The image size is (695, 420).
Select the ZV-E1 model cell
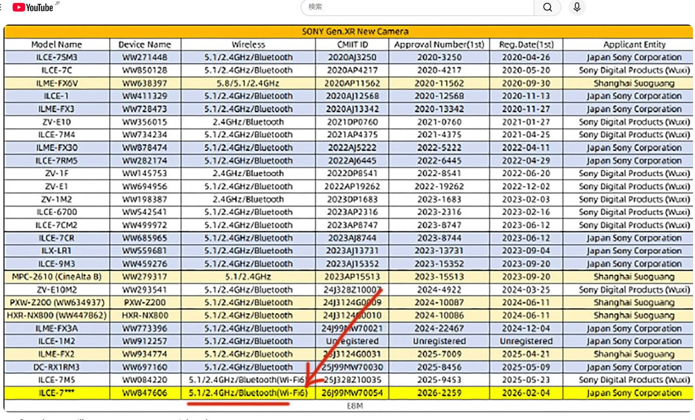tap(56, 186)
